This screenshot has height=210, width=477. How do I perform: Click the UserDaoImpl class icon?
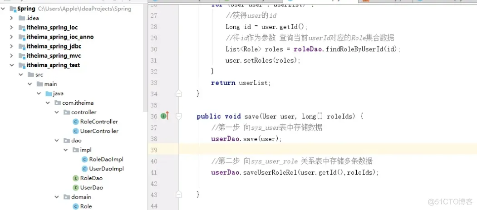(85, 169)
